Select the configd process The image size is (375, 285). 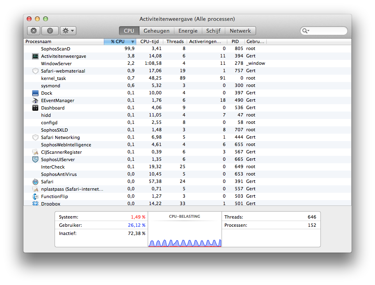187,123
